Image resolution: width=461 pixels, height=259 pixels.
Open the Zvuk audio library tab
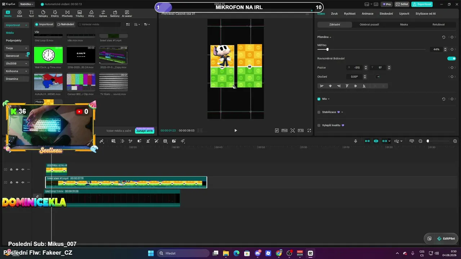pos(19,14)
